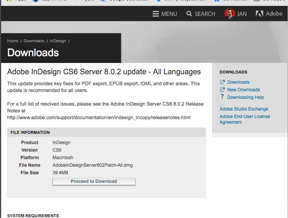Click the large Downloads page heading
Screen dimensions: 288x218
point(33,53)
